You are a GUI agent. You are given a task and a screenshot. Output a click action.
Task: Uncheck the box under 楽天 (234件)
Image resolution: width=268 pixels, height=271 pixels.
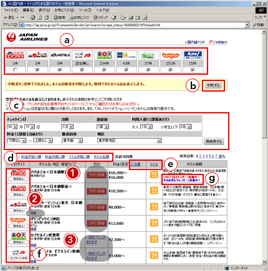coord(104,70)
